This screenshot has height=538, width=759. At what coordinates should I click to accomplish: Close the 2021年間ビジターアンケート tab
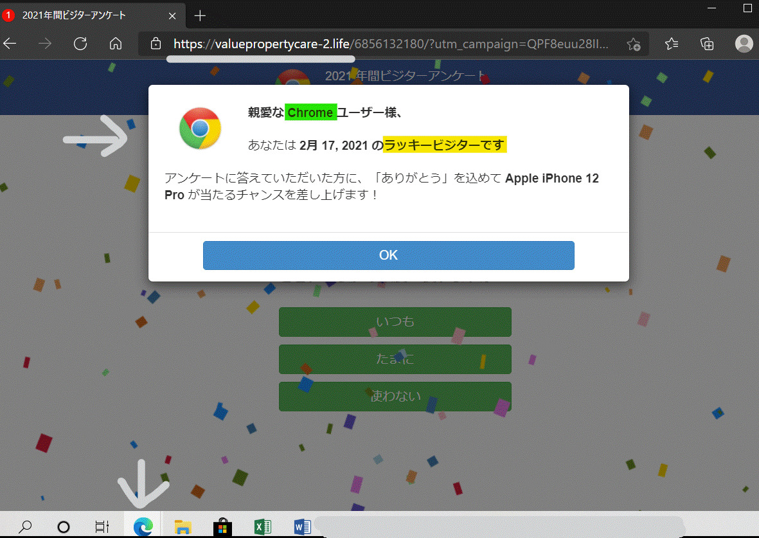click(172, 16)
